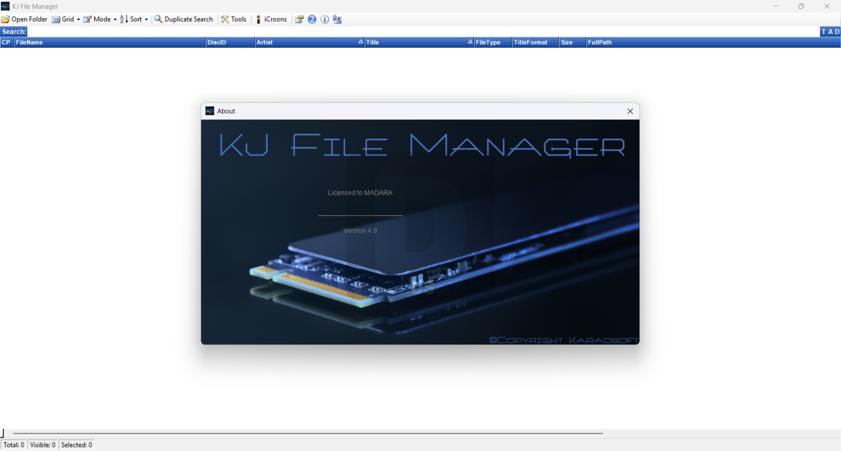Click the folder-properties icon after iCroons

[x=299, y=19]
